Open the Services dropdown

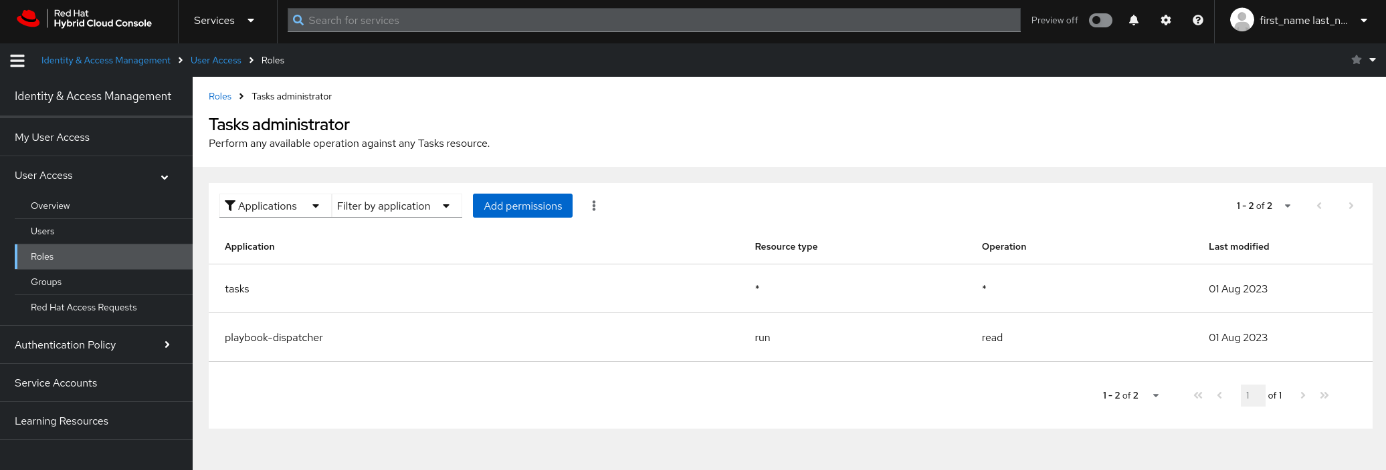[223, 21]
